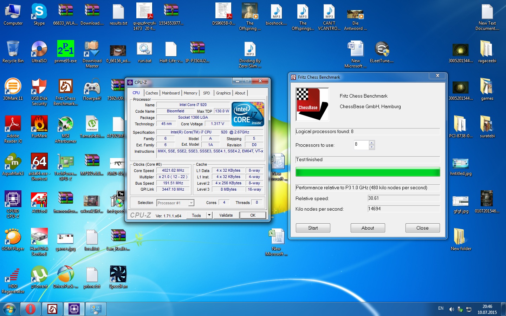Viewport: 506px width, 316px height.
Task: Click the Relative speed value 30.61
Action: pyautogui.click(x=404, y=198)
